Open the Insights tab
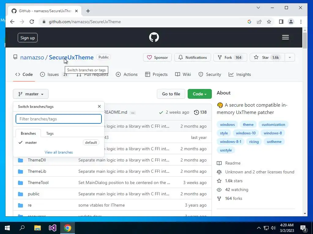313x234 pixels. pyautogui.click(x=240, y=74)
